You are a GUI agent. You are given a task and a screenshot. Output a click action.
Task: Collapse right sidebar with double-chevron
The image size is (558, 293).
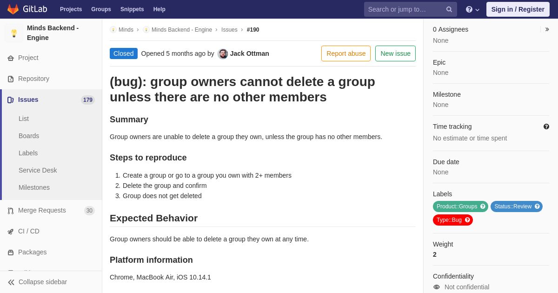pos(547,29)
